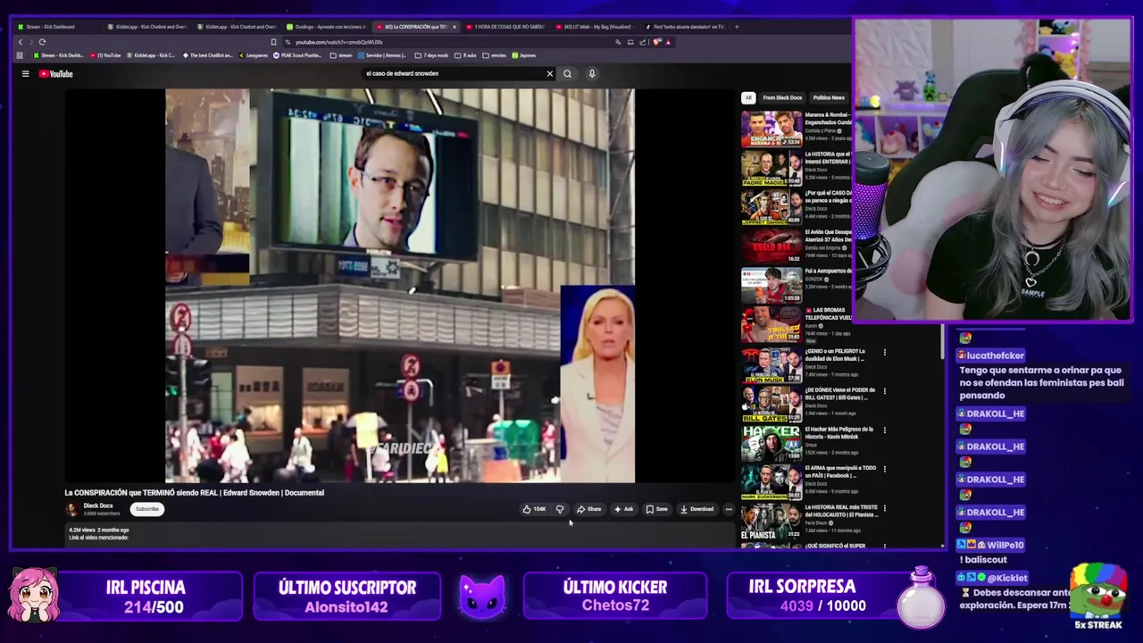
Task: Select the From Dieck Docs filter chip
Action: pyautogui.click(x=782, y=97)
